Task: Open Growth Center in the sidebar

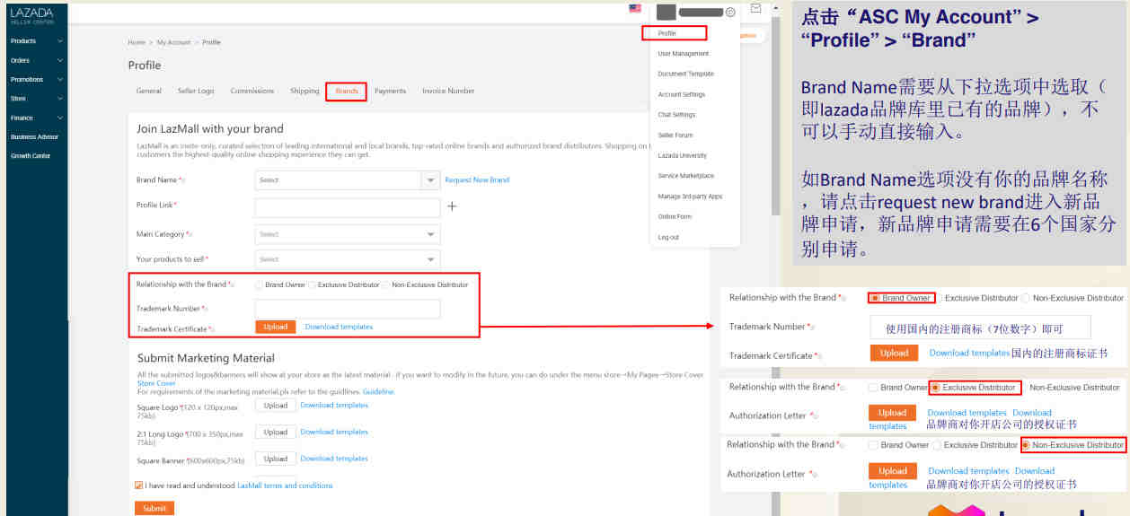Action: click(x=31, y=156)
